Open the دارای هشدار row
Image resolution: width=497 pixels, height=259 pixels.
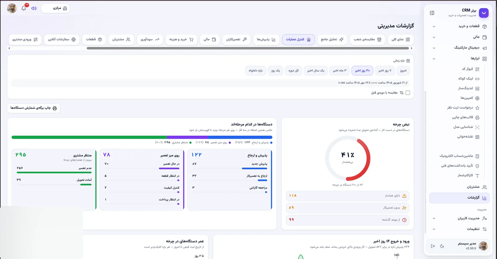click(x=347, y=196)
